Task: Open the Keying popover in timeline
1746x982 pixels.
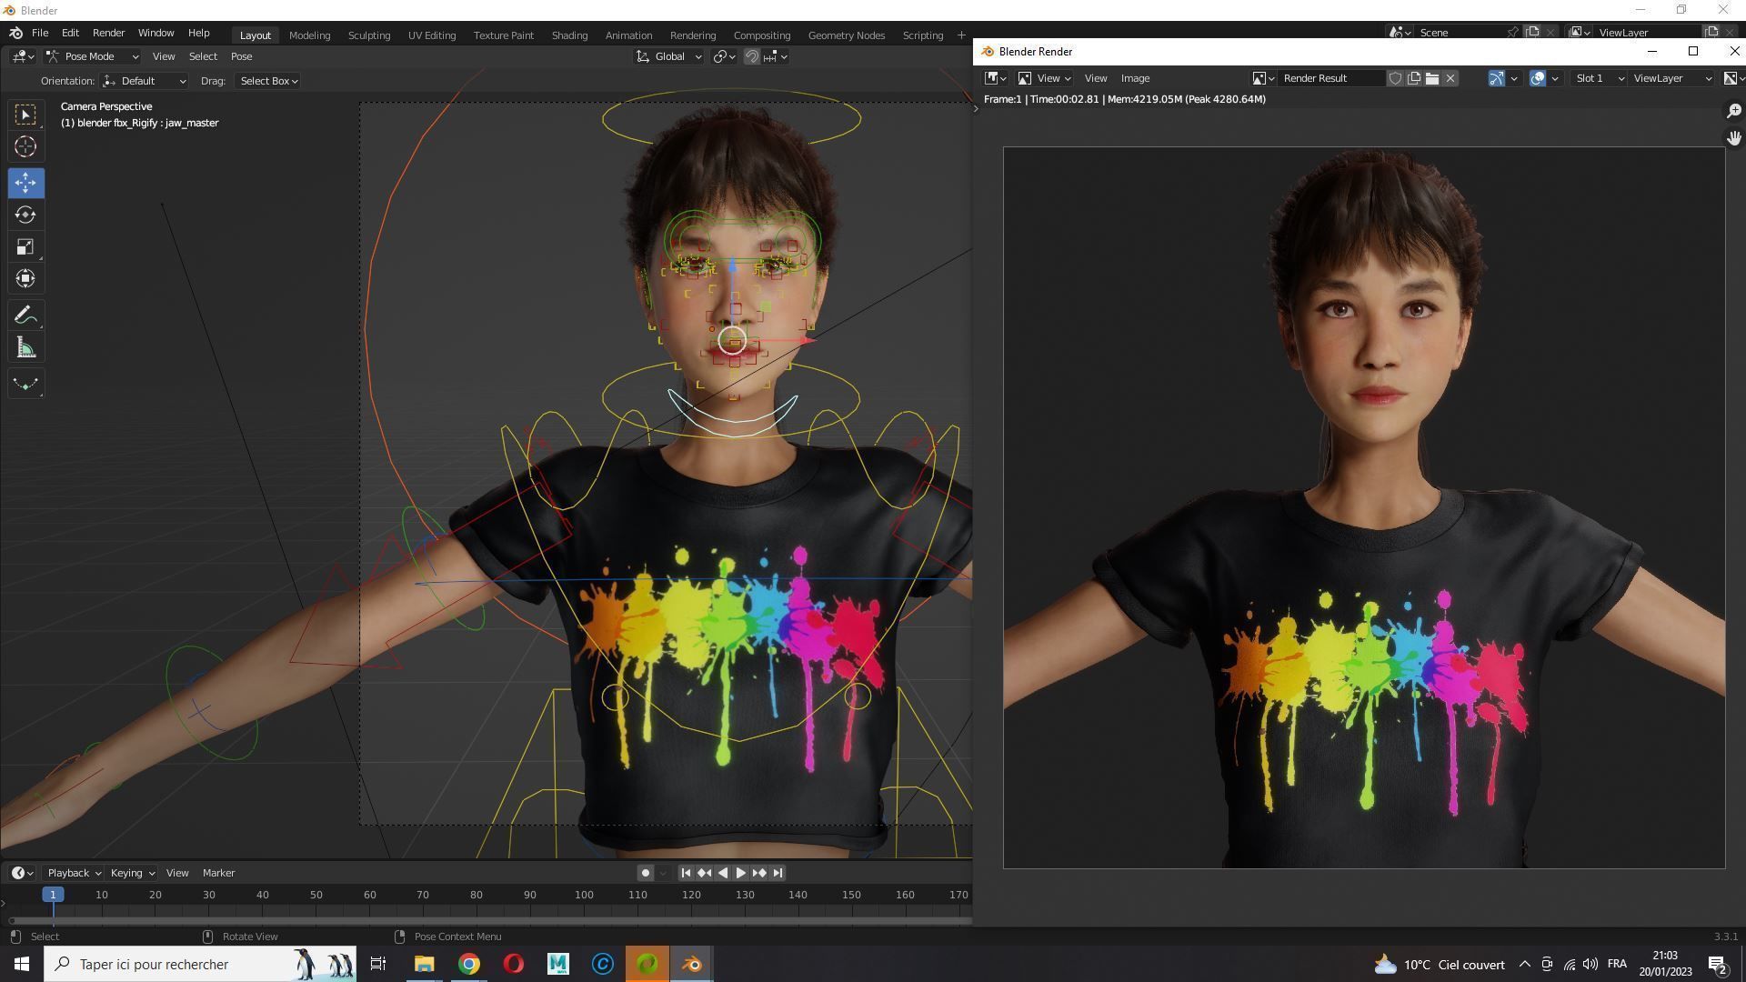Action: (x=132, y=873)
